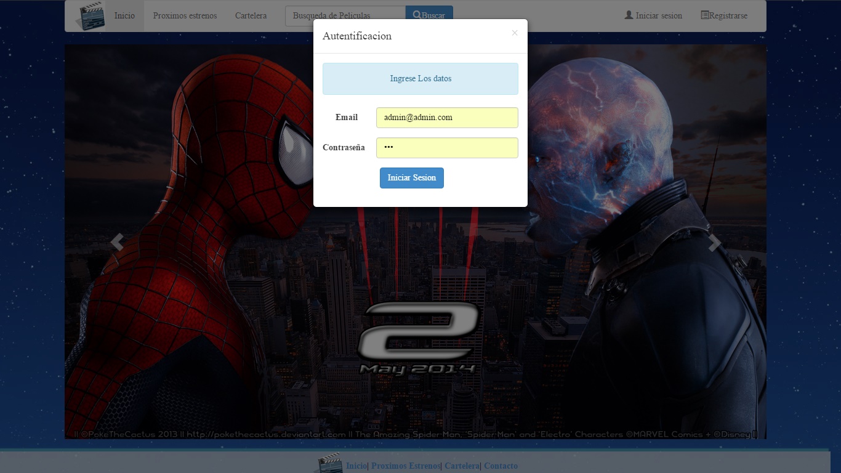Show previous carousel slide arrow
This screenshot has width=841, height=473.
tap(117, 242)
